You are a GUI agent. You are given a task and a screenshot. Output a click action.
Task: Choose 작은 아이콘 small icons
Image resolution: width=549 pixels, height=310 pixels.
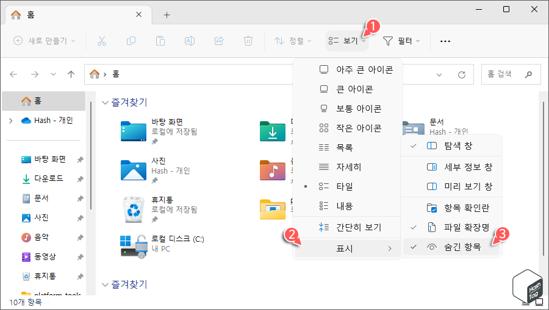pos(347,129)
